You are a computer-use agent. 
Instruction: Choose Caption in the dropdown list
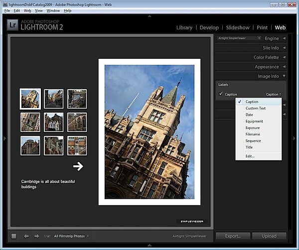point(259,102)
